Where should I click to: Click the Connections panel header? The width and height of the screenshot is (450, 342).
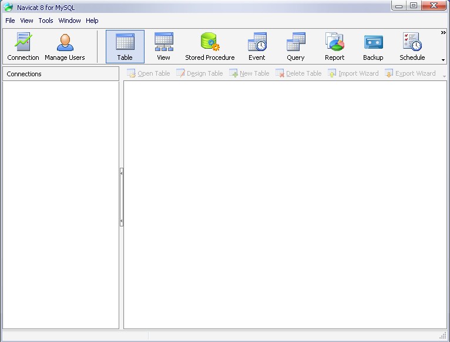point(61,74)
